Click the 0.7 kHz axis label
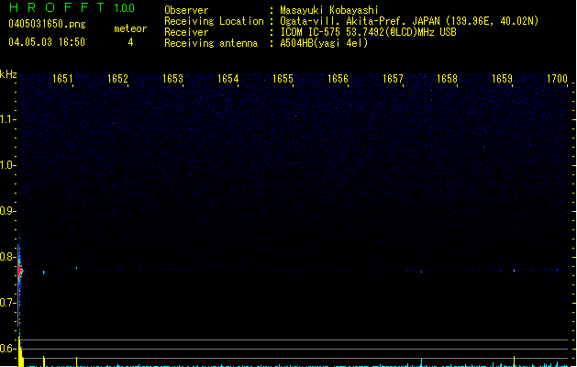This screenshot has width=577, height=367. (x=6, y=303)
